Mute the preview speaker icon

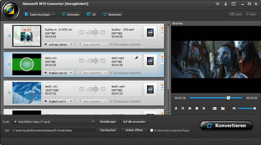pos(234,108)
